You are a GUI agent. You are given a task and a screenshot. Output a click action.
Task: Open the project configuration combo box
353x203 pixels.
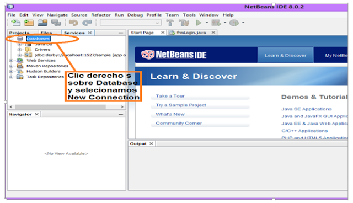pyautogui.click(x=131, y=23)
